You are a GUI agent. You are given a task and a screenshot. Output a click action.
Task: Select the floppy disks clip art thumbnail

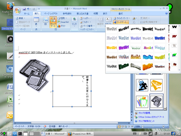click(156, 102)
